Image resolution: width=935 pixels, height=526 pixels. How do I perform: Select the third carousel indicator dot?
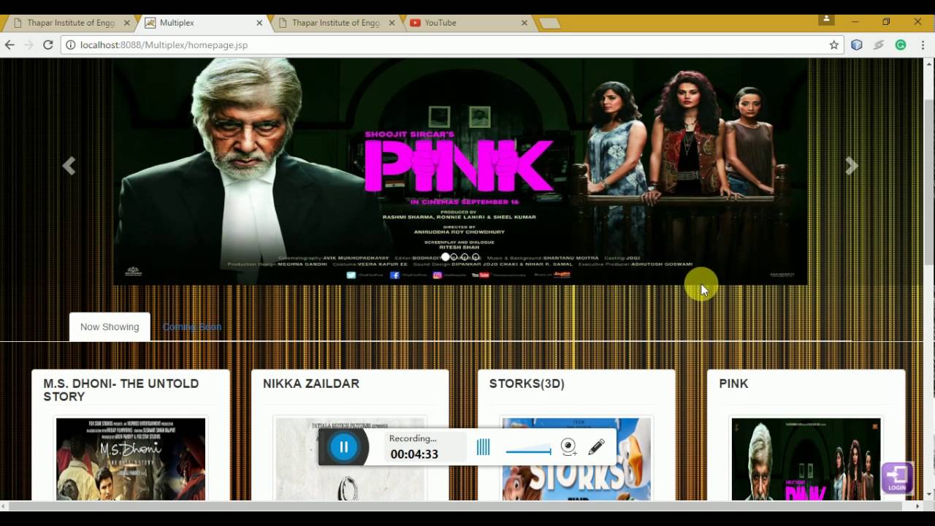[465, 257]
